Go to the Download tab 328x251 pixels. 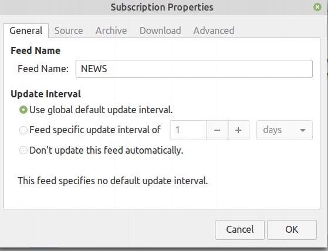[x=160, y=30]
